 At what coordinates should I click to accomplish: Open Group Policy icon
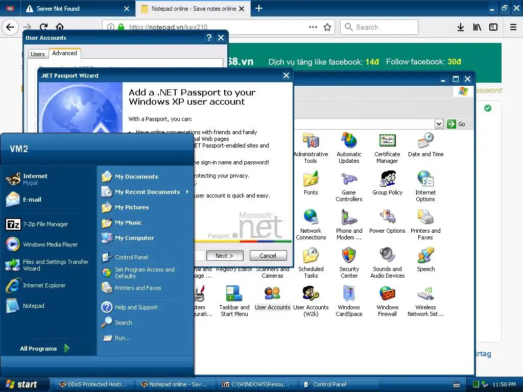[387, 183]
